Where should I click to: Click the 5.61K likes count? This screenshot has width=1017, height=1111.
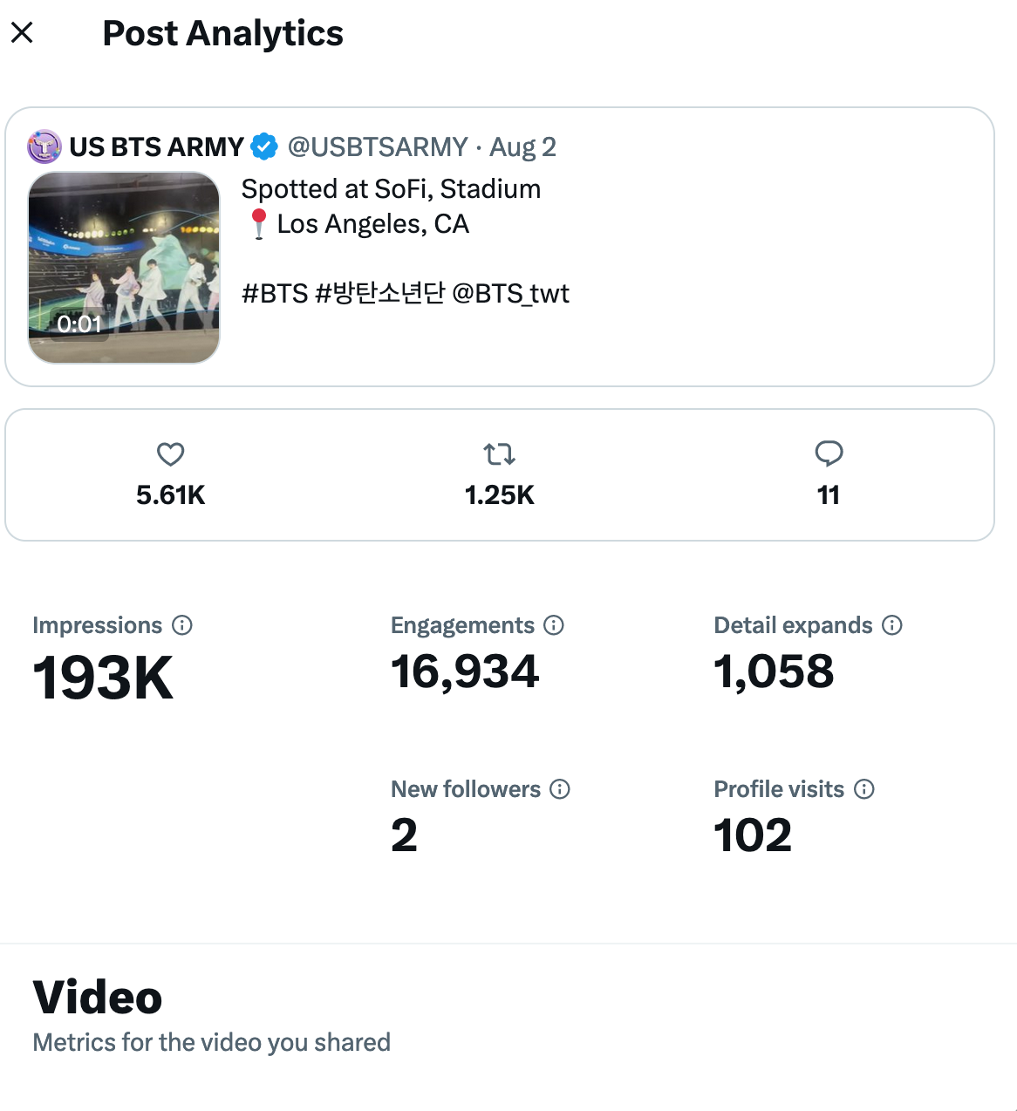[170, 495]
